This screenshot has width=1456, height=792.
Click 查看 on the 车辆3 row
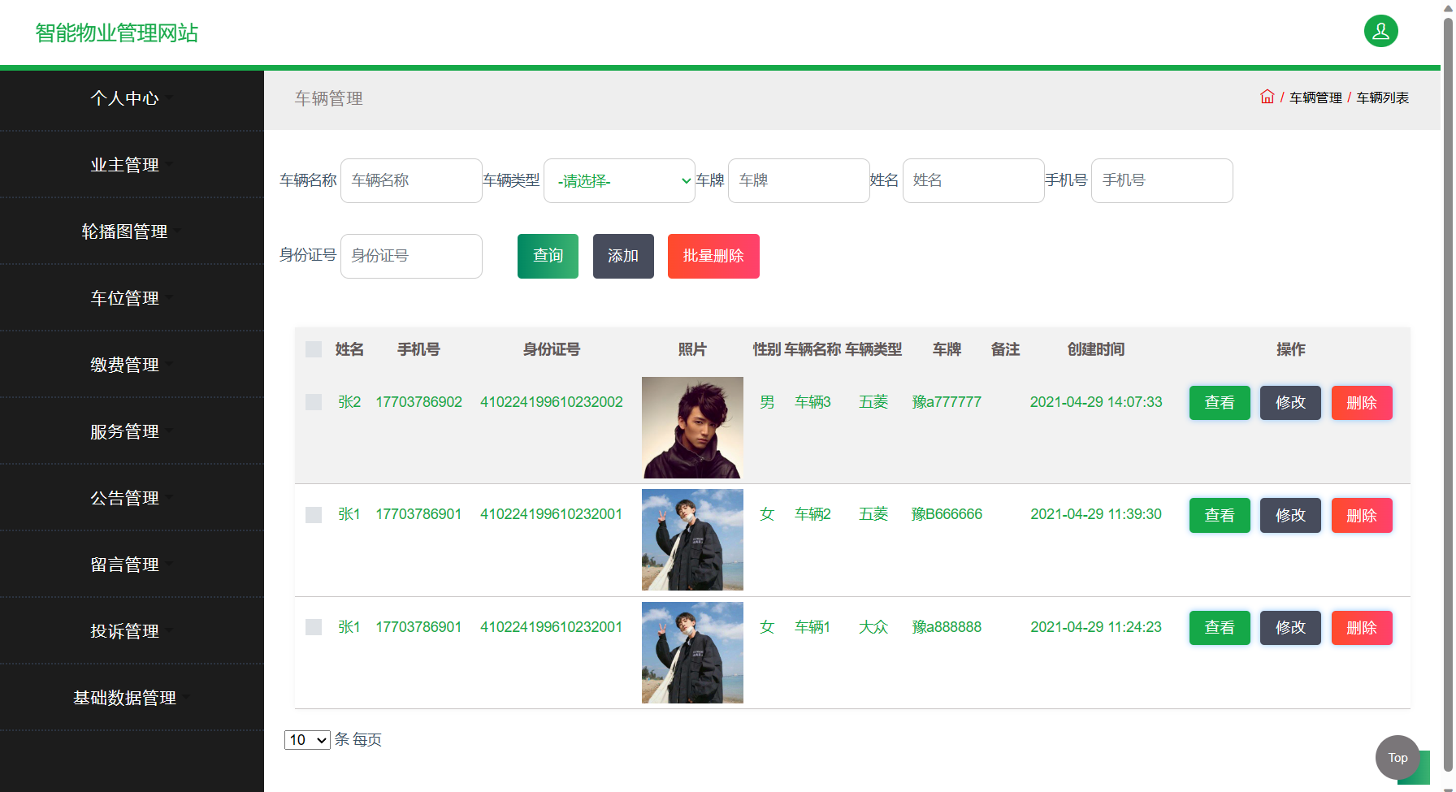tap(1219, 402)
